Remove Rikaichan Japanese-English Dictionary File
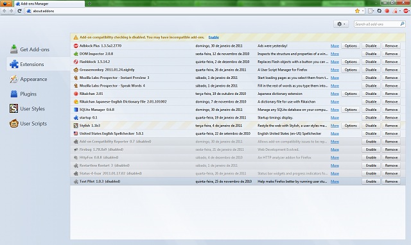411x245 pixels. pos(391,102)
